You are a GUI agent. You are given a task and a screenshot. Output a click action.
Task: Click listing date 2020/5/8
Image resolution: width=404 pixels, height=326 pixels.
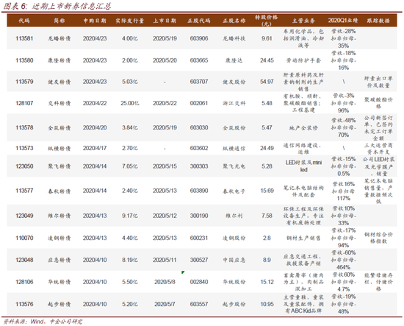pyautogui.click(x=165, y=282)
